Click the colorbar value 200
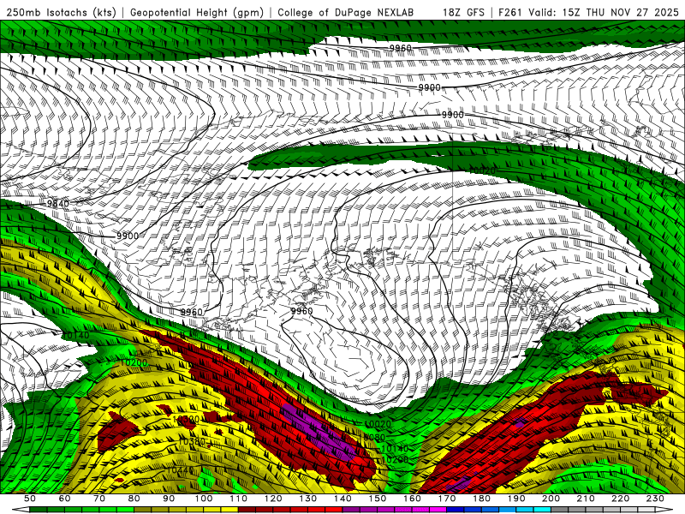 click(x=551, y=499)
